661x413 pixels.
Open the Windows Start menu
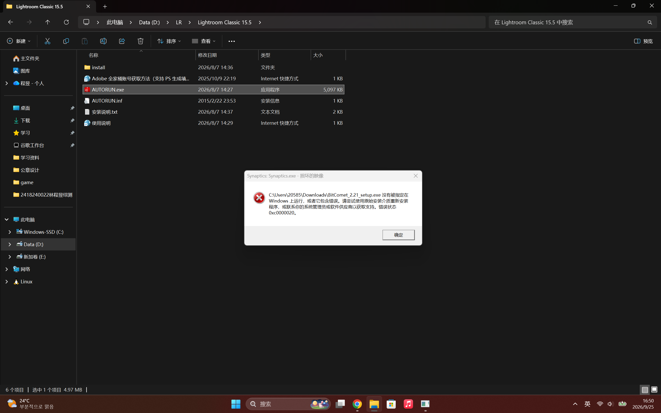pyautogui.click(x=236, y=404)
